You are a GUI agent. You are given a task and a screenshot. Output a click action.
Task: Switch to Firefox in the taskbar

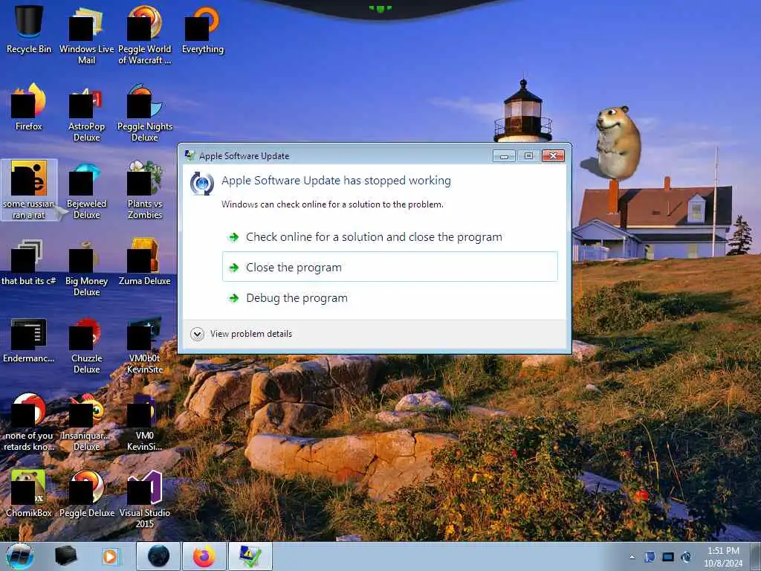204,556
